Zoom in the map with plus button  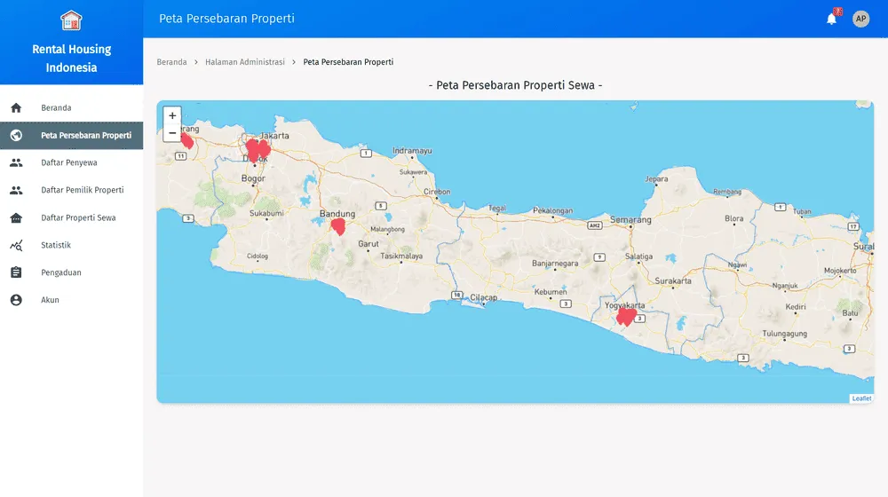coord(172,115)
